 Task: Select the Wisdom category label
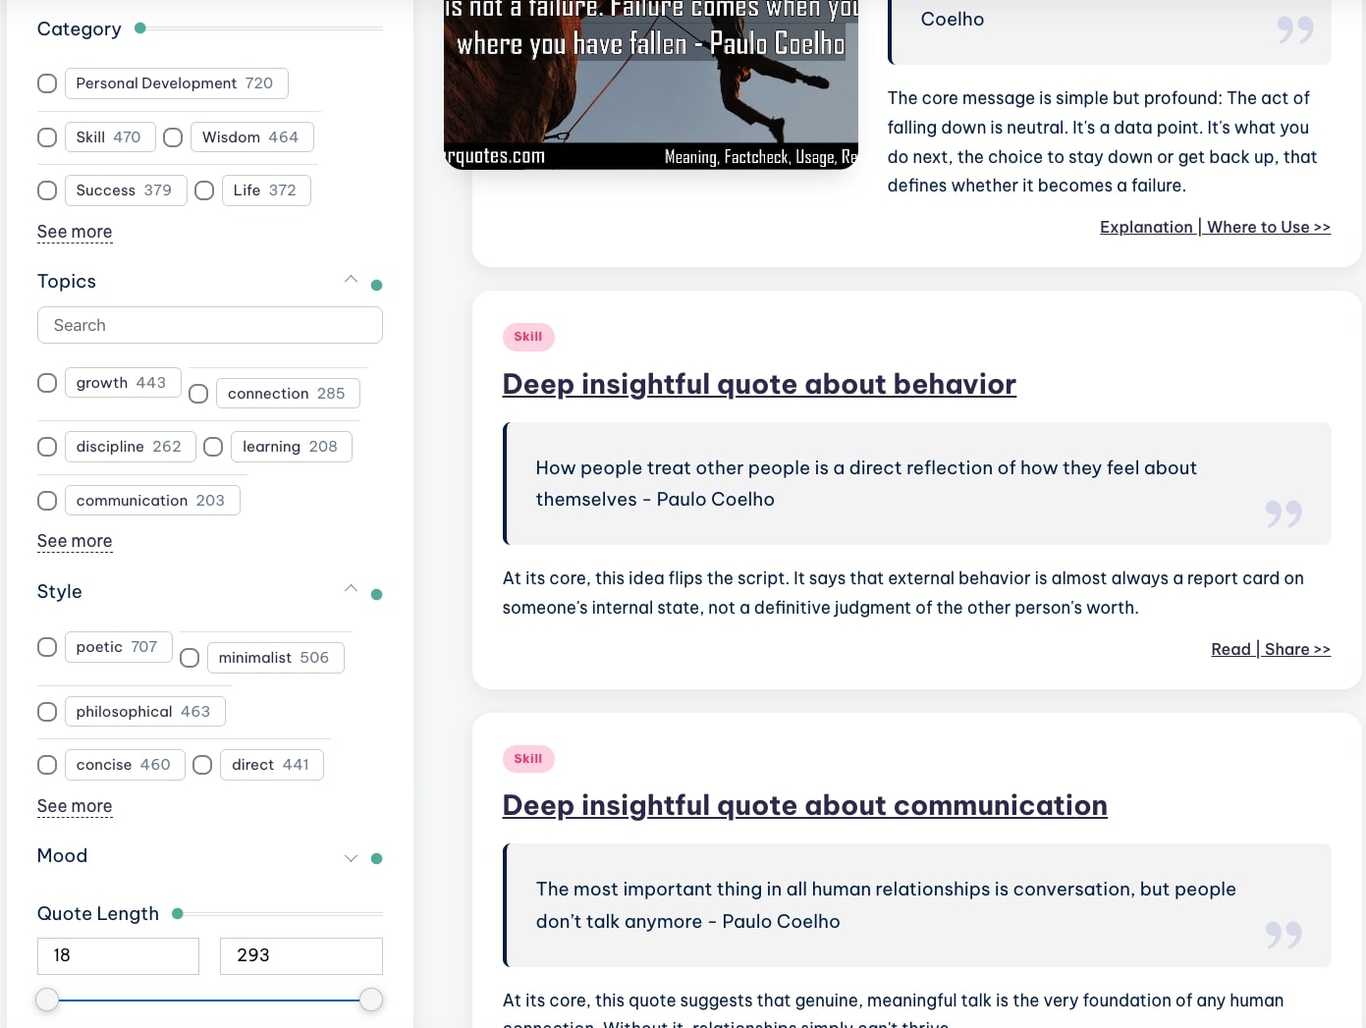(251, 137)
